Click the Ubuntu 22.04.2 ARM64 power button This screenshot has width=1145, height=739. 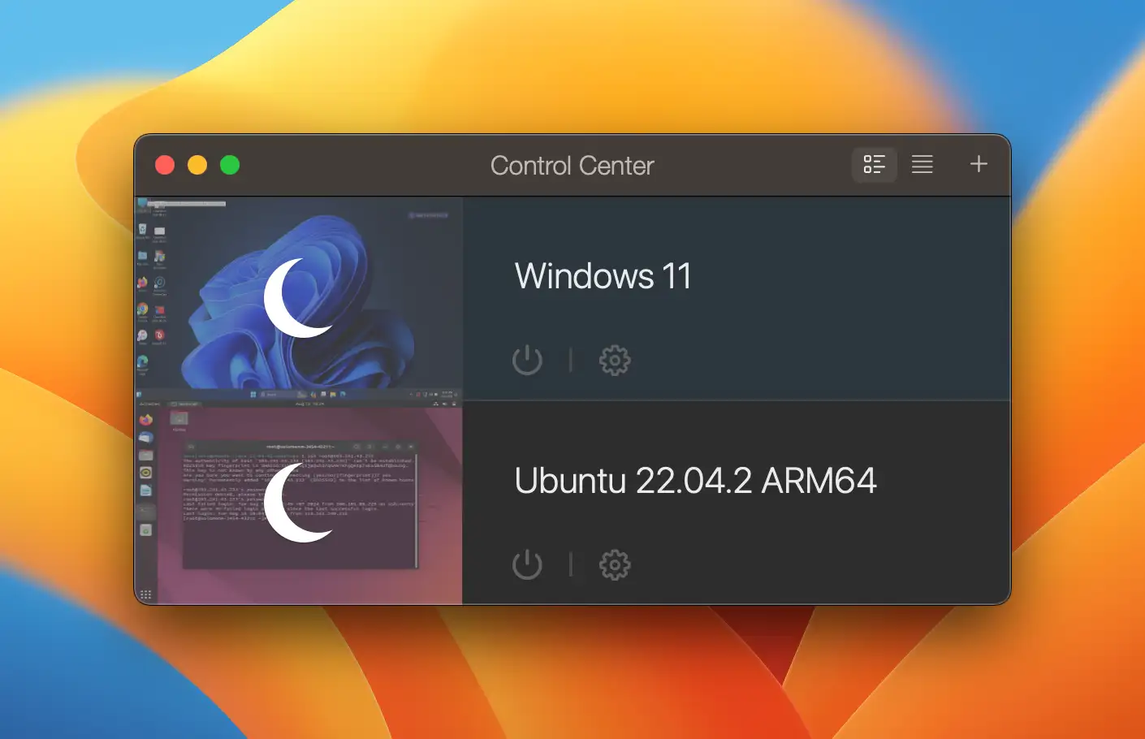527,564
